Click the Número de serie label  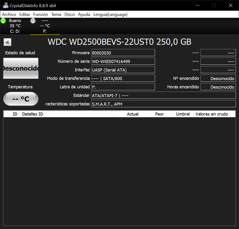74,61
